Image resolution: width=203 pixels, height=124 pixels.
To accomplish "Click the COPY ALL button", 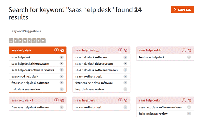I will click(x=182, y=9).
